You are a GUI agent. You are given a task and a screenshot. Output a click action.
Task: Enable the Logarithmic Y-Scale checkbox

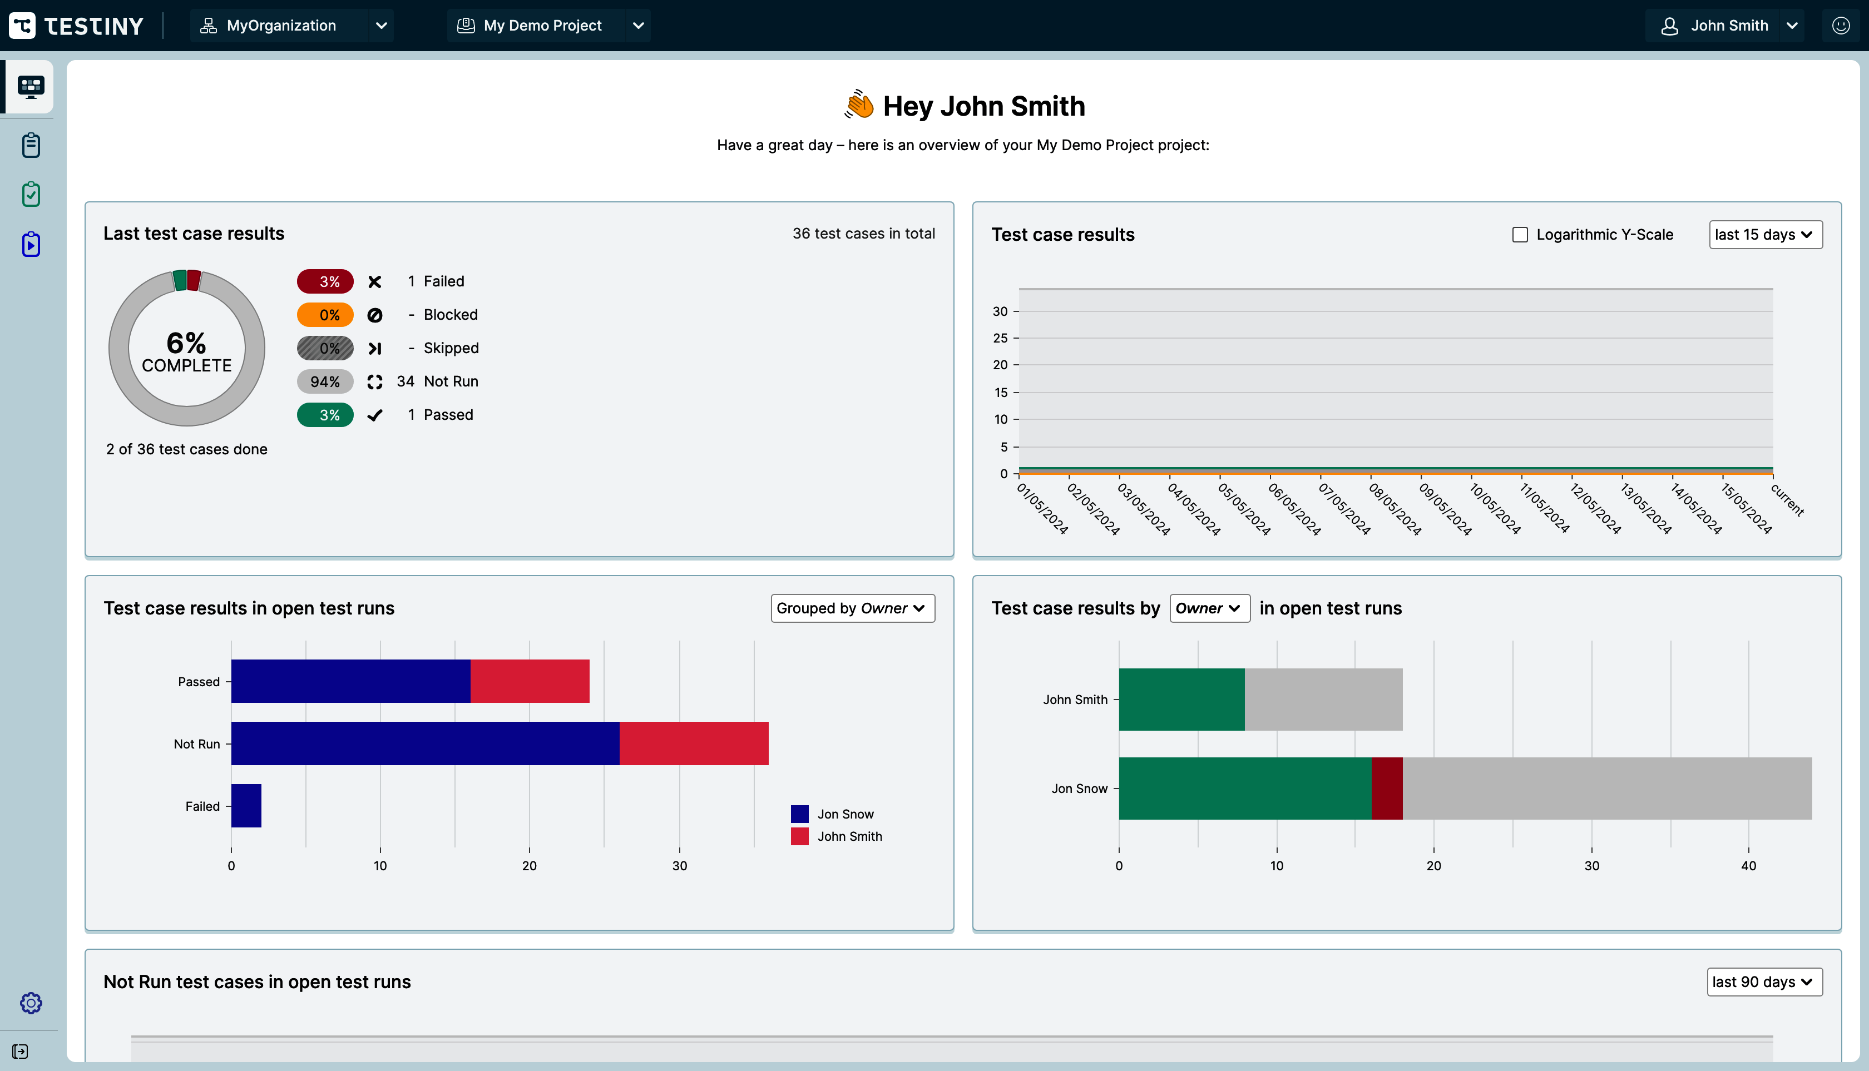point(1520,235)
